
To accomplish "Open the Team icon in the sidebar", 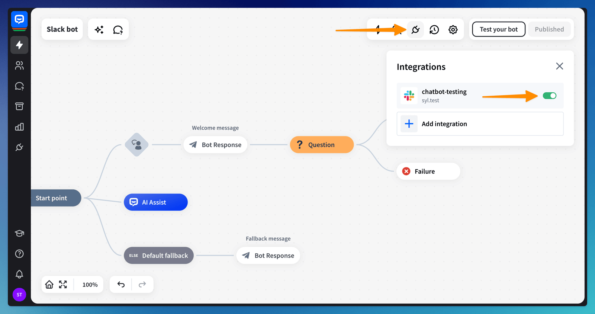I will click(x=19, y=65).
